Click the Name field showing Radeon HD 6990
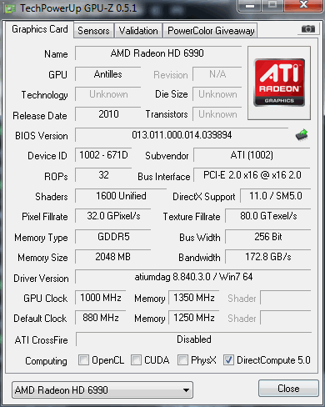 click(x=158, y=53)
